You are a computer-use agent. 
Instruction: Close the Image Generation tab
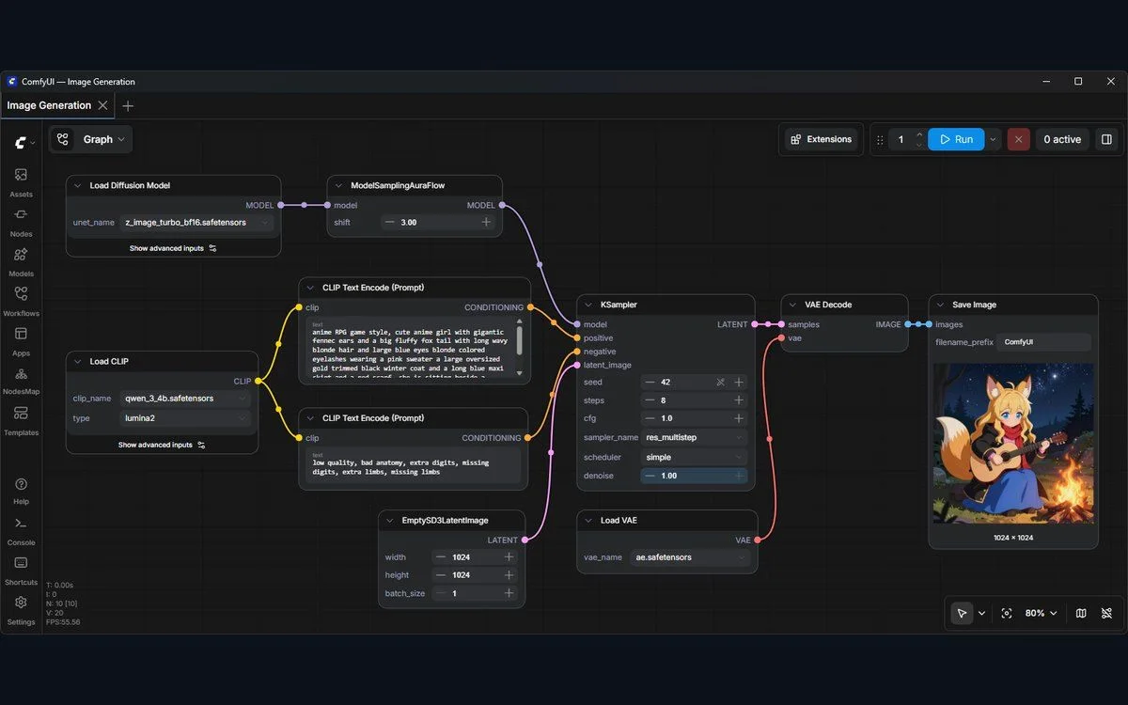[x=103, y=105]
